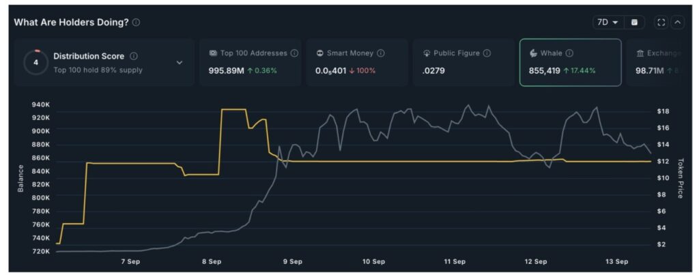
Task: Click the Top 100 Addresses info icon
Action: point(294,53)
